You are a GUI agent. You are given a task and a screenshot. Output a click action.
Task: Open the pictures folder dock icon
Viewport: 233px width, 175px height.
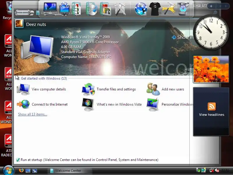(x=105, y=9)
